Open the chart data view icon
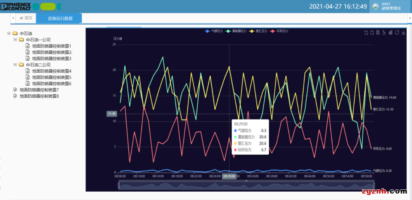This screenshot has width=412, height=200. [x=378, y=32]
